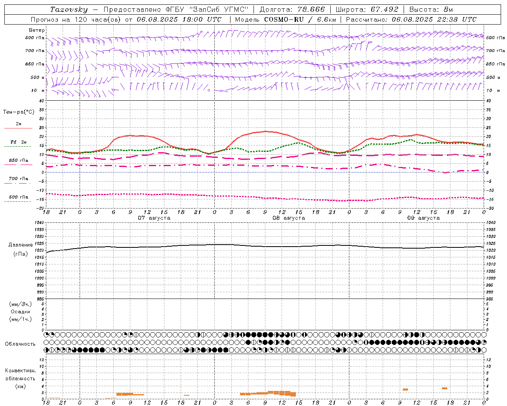Click the 'Высота: 8м' header field
507x406 pixels.
[x=431, y=10]
